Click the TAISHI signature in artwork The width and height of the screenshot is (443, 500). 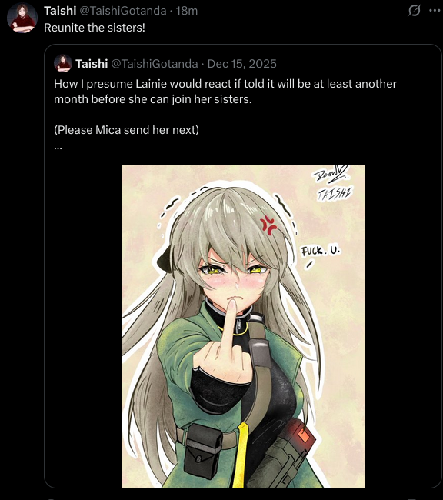pyautogui.click(x=335, y=194)
